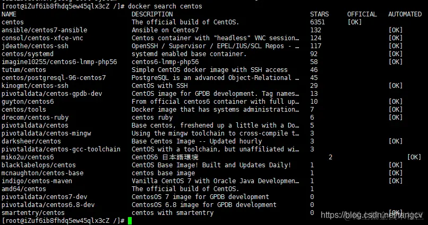This screenshot has height=225, width=428.
Task: Click 'tutum/centos' image name
Action: (24, 70)
